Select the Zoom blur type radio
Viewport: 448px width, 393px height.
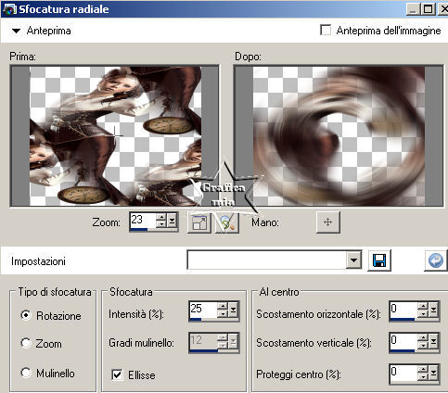click(x=26, y=343)
